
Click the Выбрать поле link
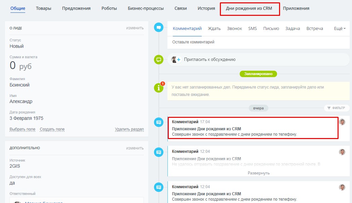(x=23, y=129)
